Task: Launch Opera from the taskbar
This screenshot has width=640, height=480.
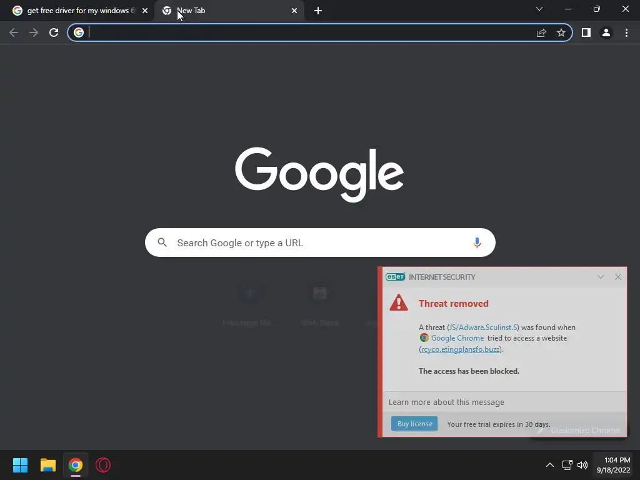Action: click(103, 465)
